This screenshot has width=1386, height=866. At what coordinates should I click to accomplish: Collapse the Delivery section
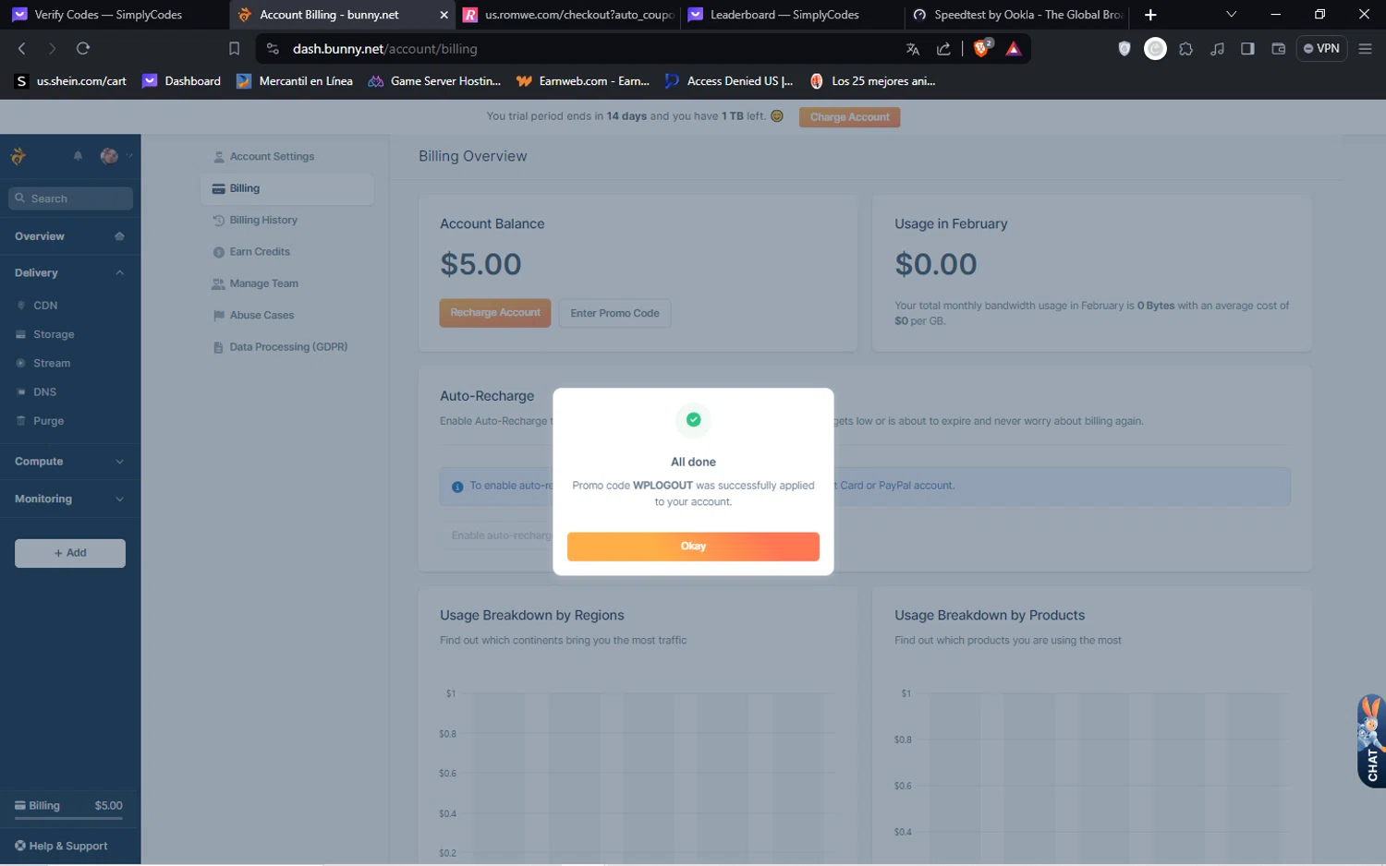tap(119, 273)
